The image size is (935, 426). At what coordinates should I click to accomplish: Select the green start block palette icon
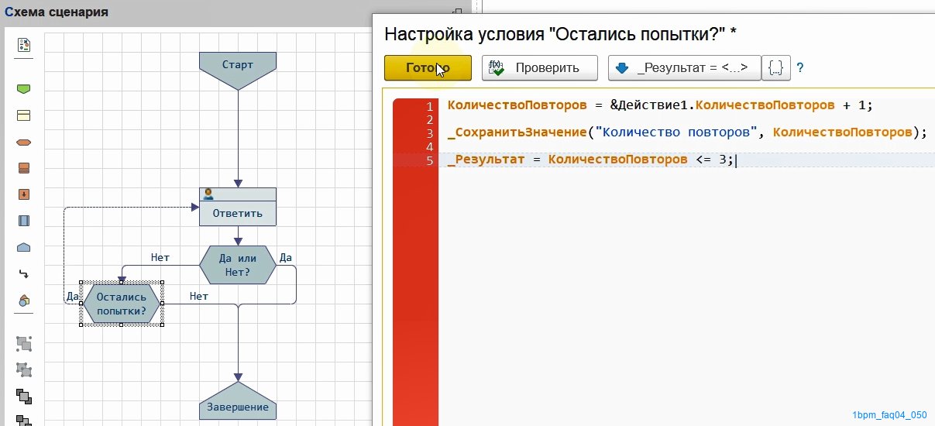24,90
